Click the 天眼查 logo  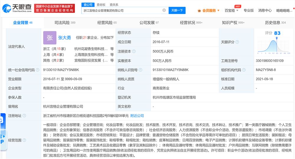tap(16, 8)
